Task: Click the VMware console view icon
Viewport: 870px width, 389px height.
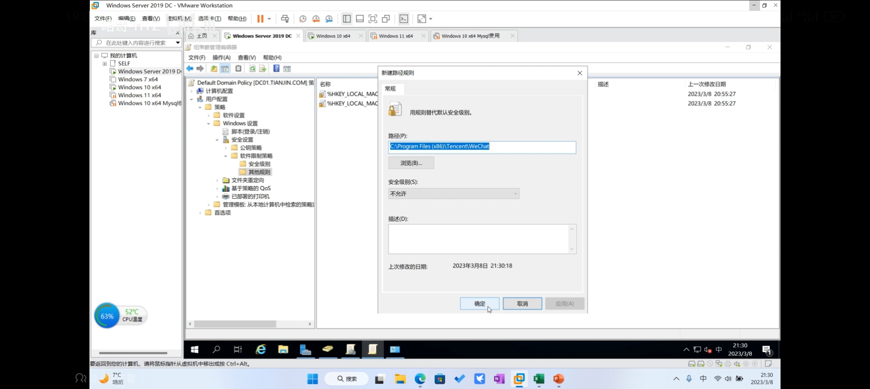Action: point(404,19)
